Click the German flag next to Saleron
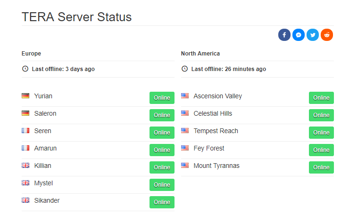 [x=25, y=113]
